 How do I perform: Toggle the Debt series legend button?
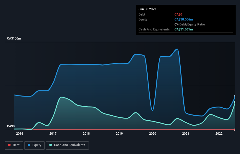[14, 145]
